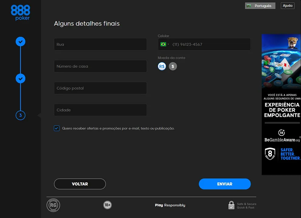Click the 888 poker logo

pos(20,12)
